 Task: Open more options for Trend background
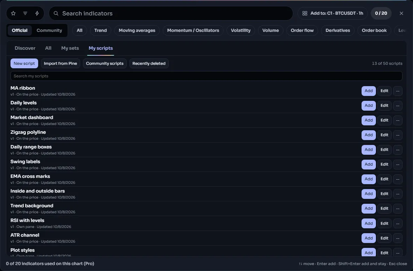(x=398, y=209)
